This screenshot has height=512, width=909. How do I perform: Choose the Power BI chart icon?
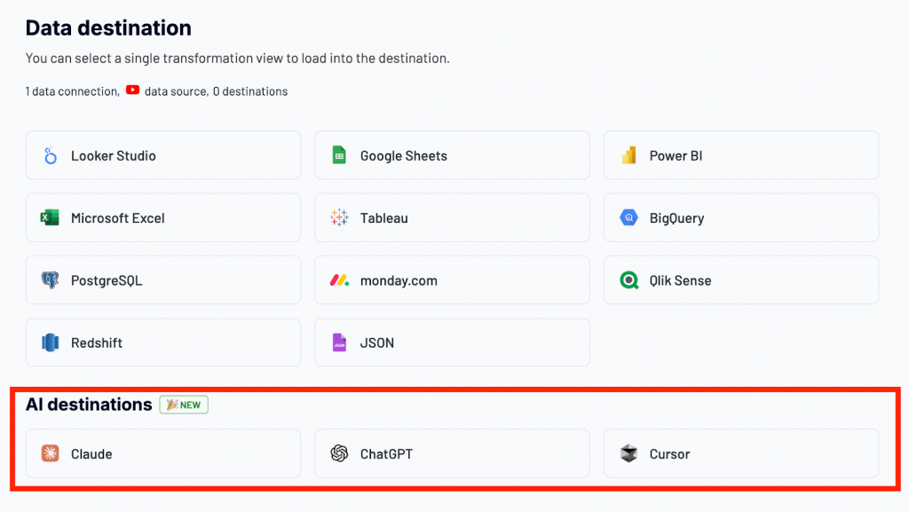628,156
